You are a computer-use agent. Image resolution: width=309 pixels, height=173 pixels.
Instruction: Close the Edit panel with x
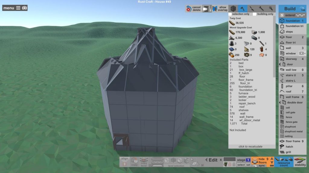tap(221, 160)
